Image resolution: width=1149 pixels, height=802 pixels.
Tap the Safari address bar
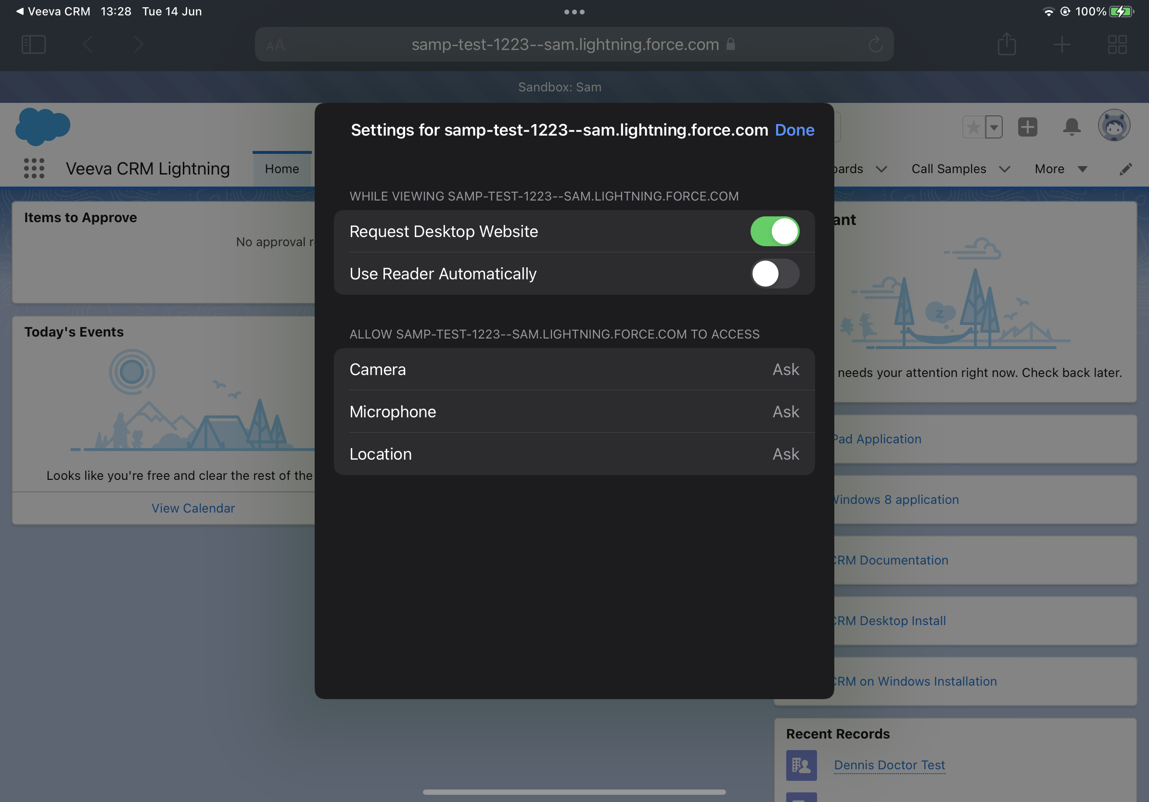point(564,45)
